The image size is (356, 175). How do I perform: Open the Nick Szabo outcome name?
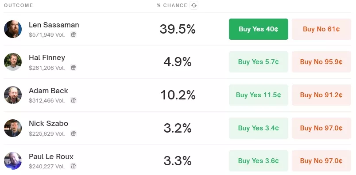click(x=48, y=124)
